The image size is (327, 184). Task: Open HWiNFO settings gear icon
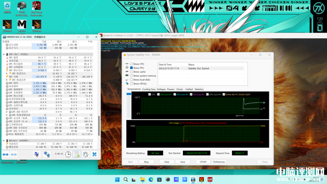85,154
